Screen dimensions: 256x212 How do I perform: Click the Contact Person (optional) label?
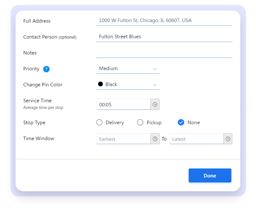[50, 37]
